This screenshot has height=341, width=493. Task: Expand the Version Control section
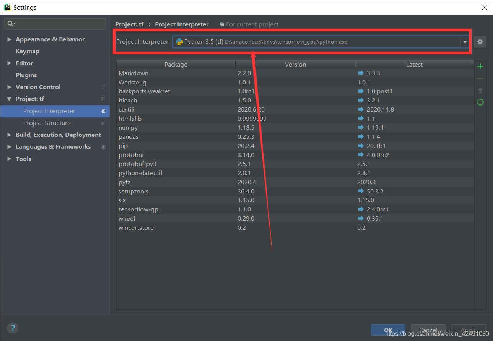[x=9, y=87]
